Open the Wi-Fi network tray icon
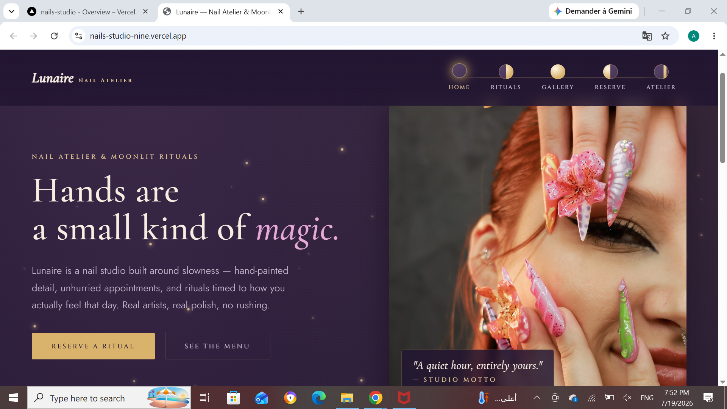 pyautogui.click(x=592, y=398)
